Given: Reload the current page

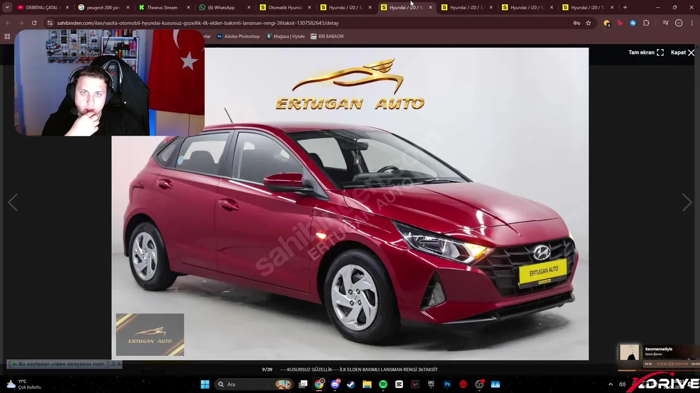Looking at the screenshot, I should 34,23.
